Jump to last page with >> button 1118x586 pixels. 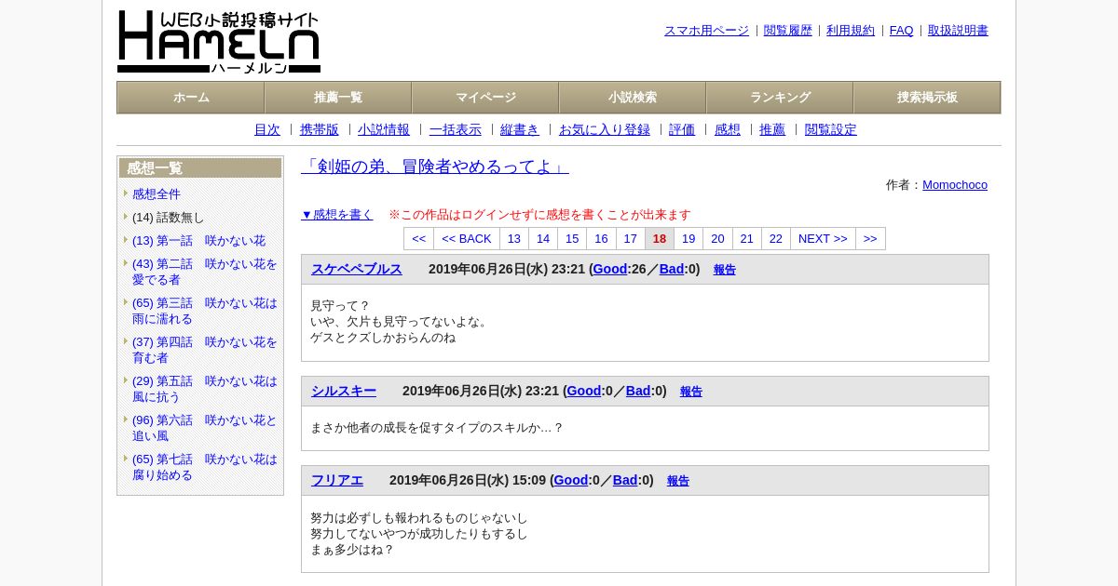coord(870,238)
